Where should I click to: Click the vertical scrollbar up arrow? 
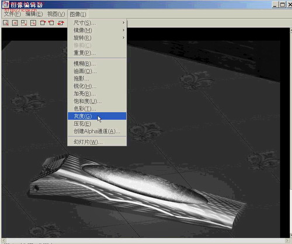tap(291, 30)
